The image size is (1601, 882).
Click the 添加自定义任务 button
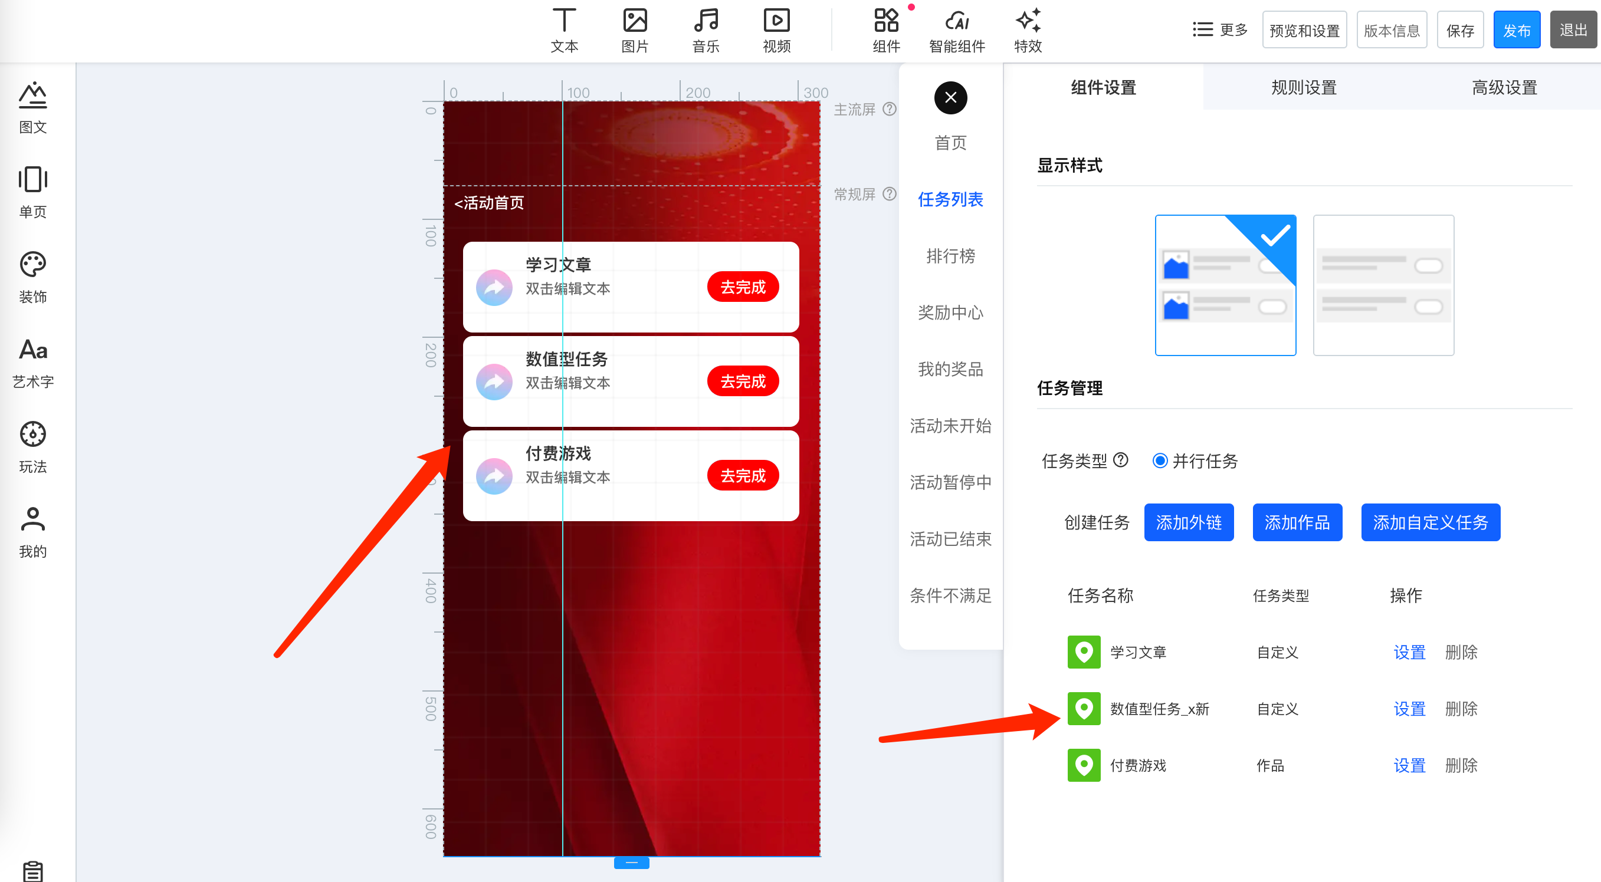pyautogui.click(x=1430, y=522)
